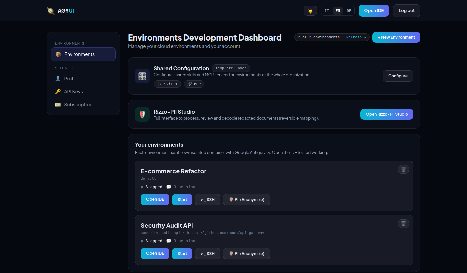
Task: Click the '2 of 2 environments' counter text
Action: [x=319, y=37]
